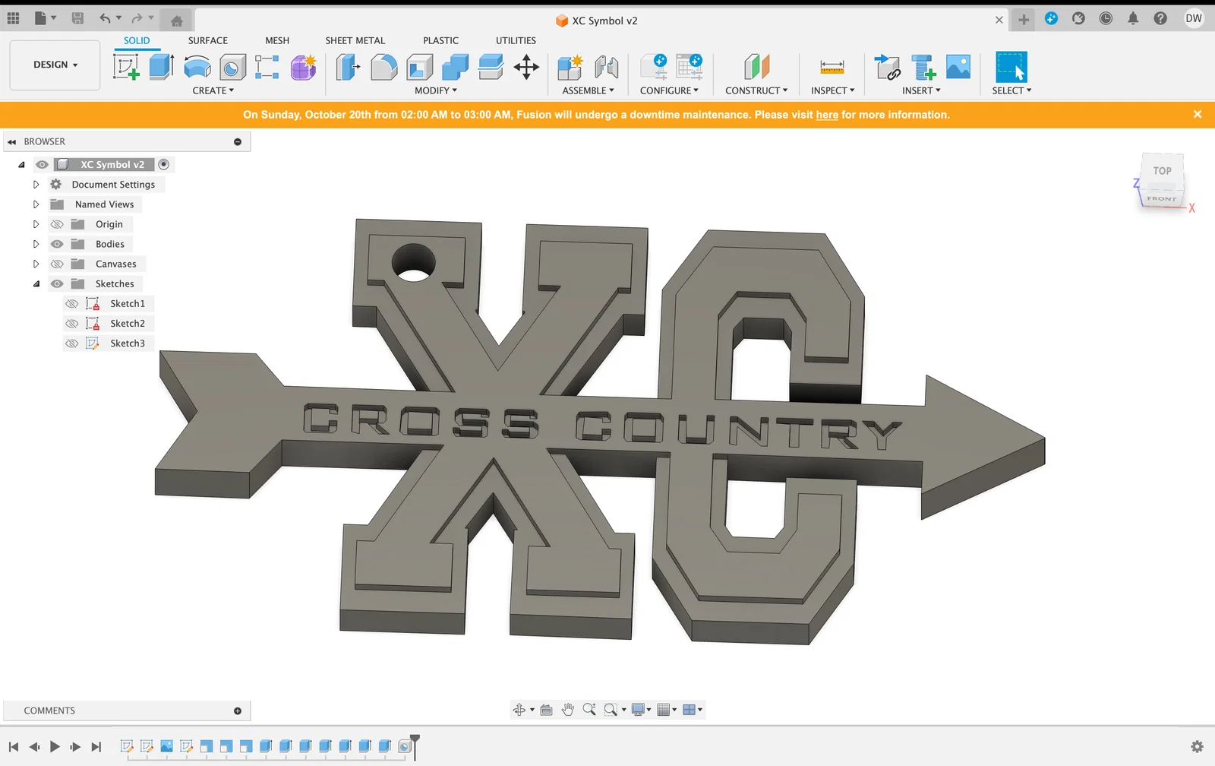Expand the Document Settings node
This screenshot has width=1215, height=766.
pyautogui.click(x=36, y=185)
